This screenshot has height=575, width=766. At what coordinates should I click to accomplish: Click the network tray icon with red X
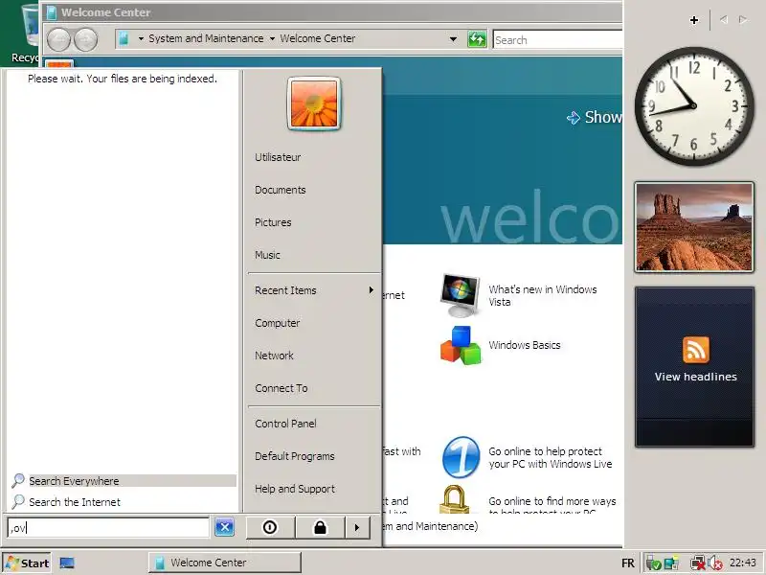click(697, 563)
